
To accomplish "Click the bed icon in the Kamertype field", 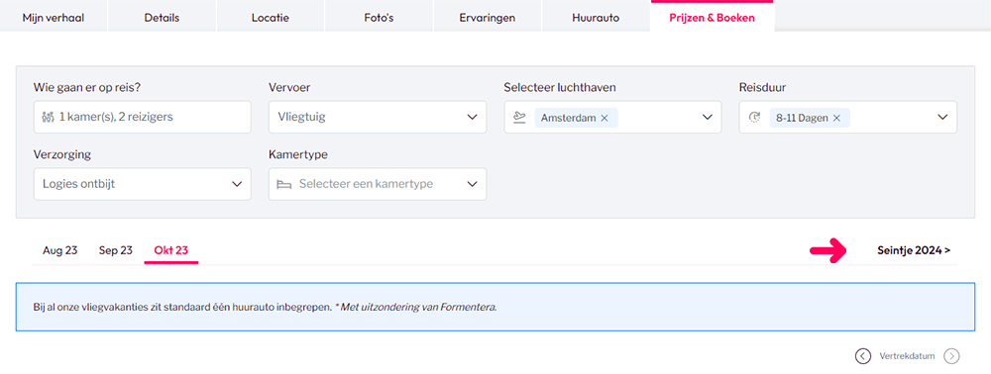I will tap(284, 184).
